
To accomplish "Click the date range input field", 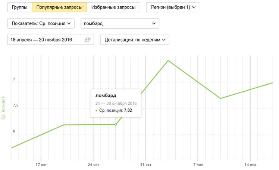I will coord(45,40).
